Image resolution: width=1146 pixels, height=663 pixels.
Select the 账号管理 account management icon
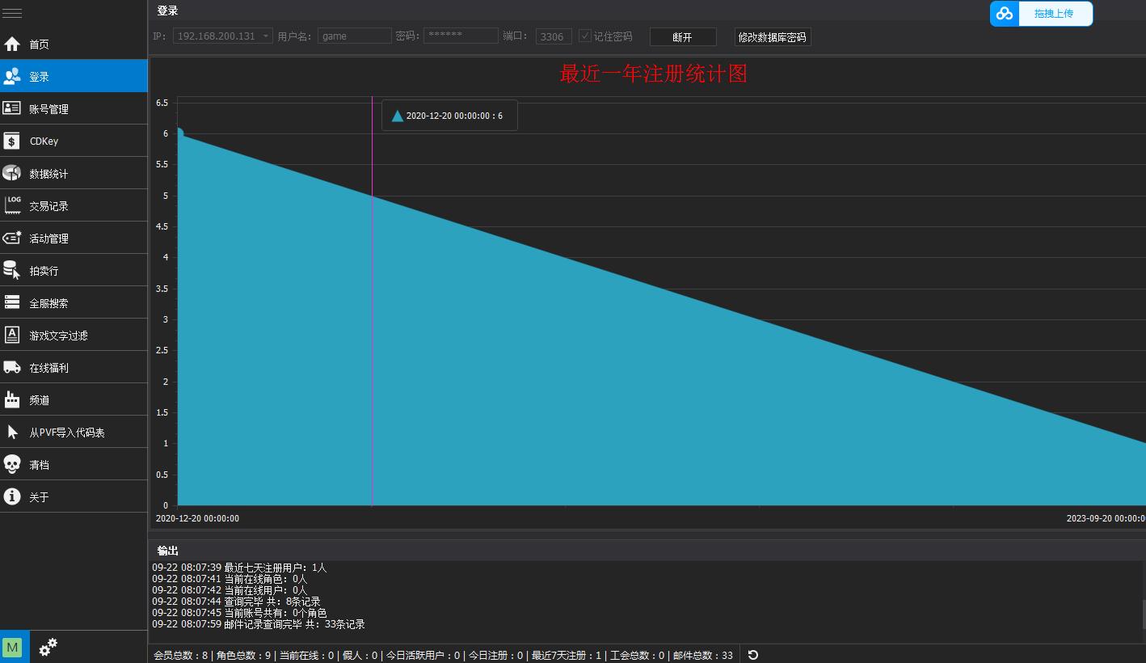(x=12, y=108)
